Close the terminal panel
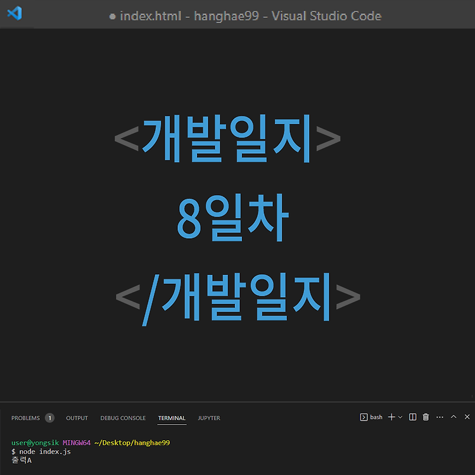 pyautogui.click(x=467, y=417)
